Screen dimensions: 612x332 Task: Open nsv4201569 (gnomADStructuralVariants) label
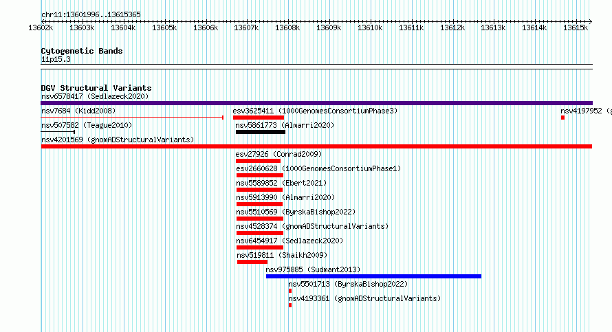coord(118,140)
